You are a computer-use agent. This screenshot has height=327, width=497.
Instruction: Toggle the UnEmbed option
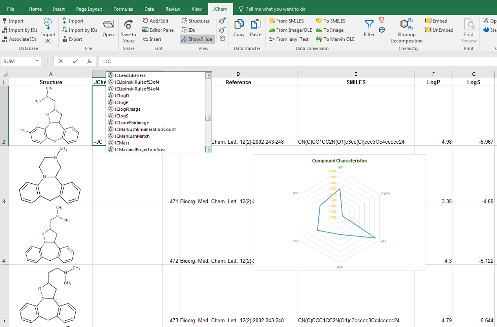(x=439, y=30)
